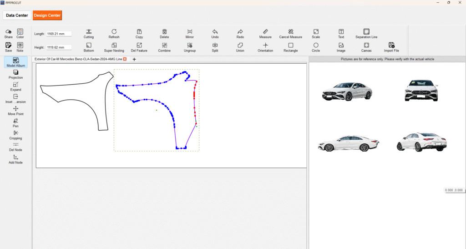
Task: Open the Model Album panel
Action: tap(15, 61)
